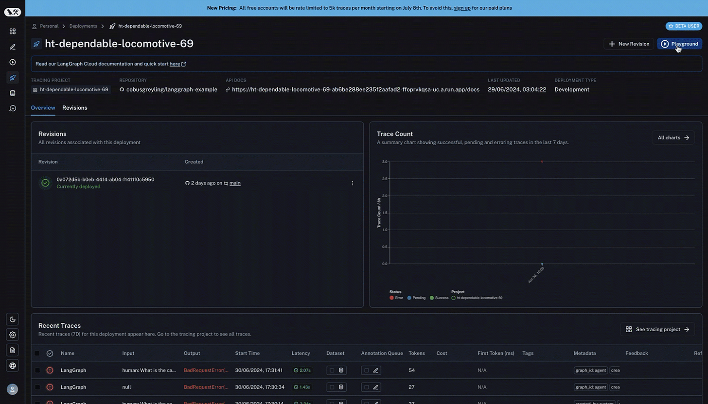Open BadRequestError output of 17:31:41 trace
This screenshot has width=708, height=404.
(206, 370)
